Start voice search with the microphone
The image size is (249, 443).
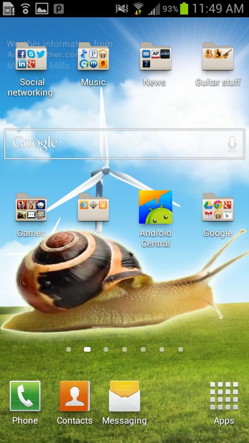(232, 144)
